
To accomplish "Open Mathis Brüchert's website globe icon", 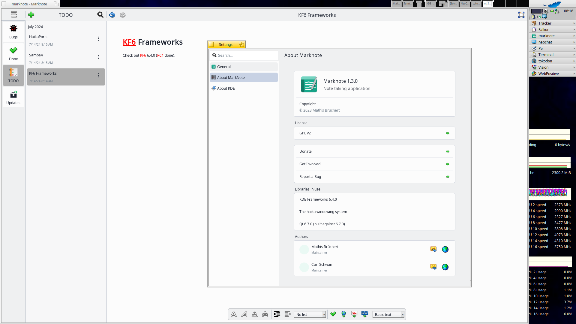I will click(x=445, y=249).
